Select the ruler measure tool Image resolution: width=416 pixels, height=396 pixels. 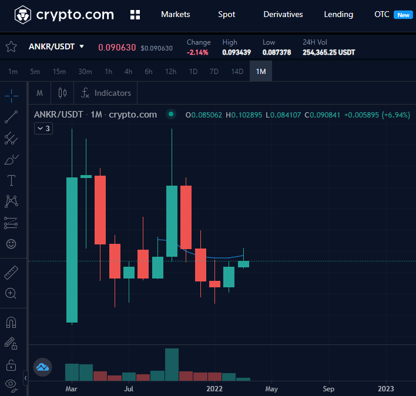(x=11, y=273)
